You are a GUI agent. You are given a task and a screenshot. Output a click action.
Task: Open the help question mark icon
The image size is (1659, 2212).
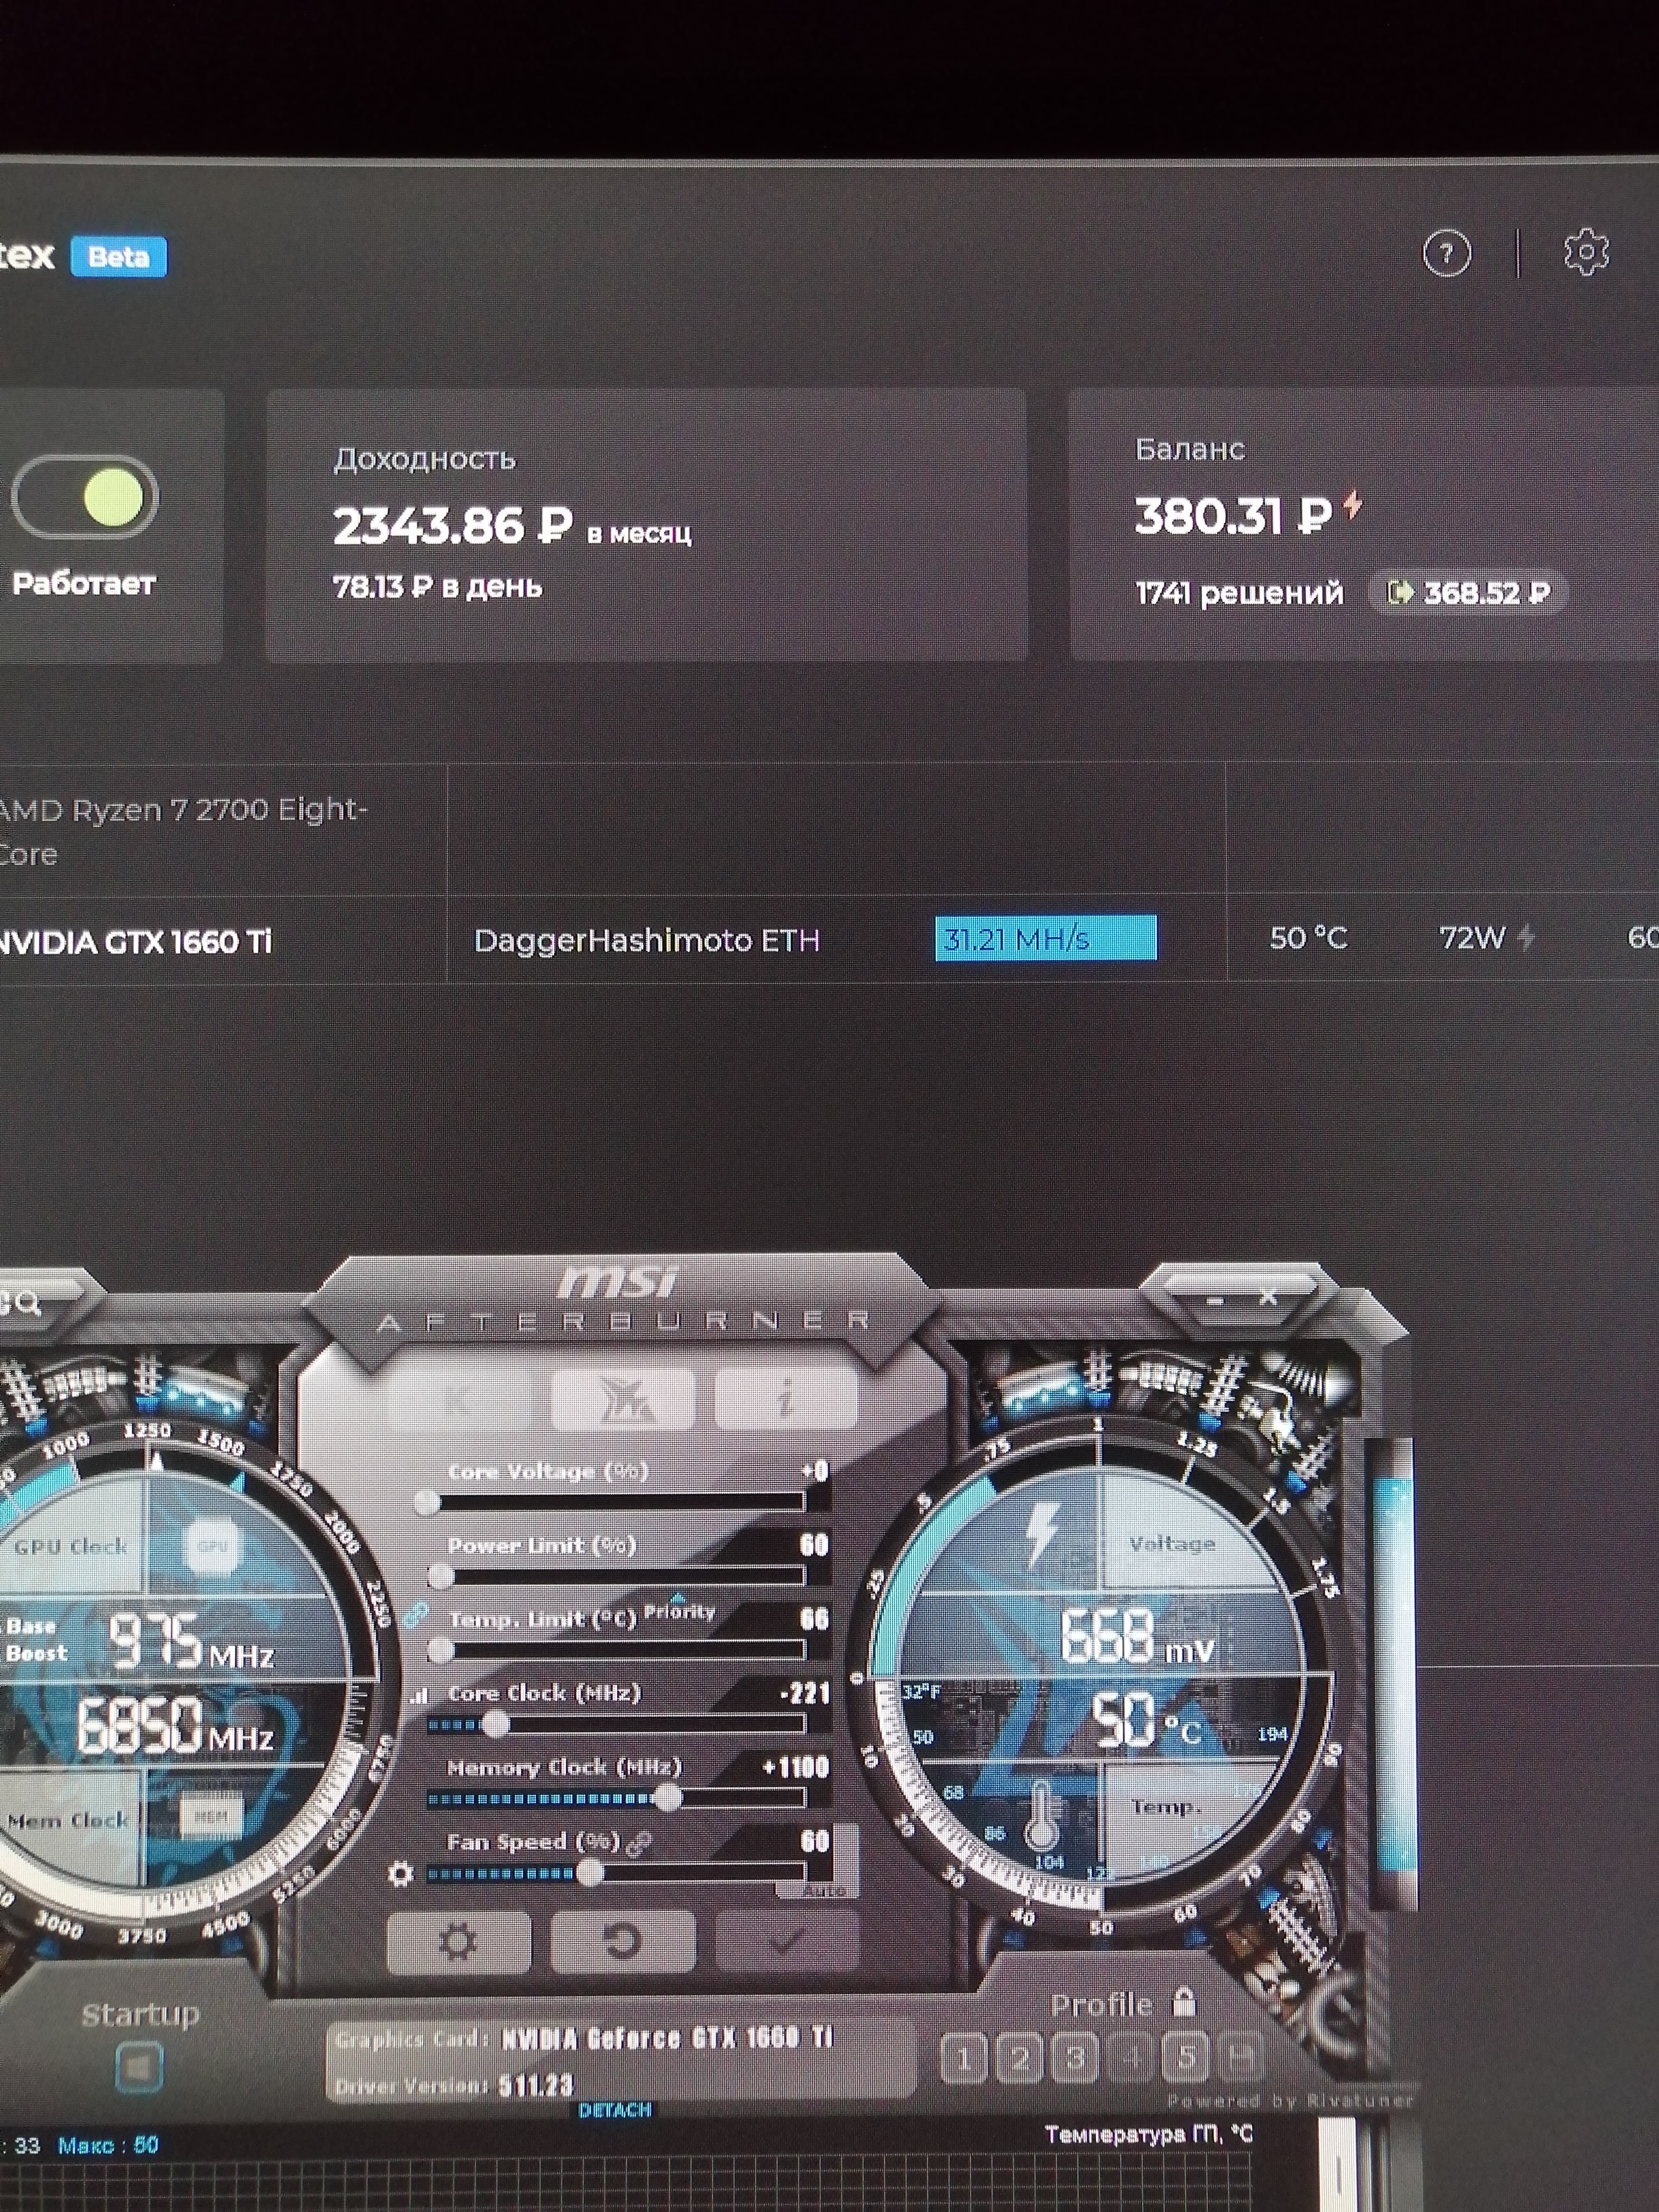(x=1446, y=254)
